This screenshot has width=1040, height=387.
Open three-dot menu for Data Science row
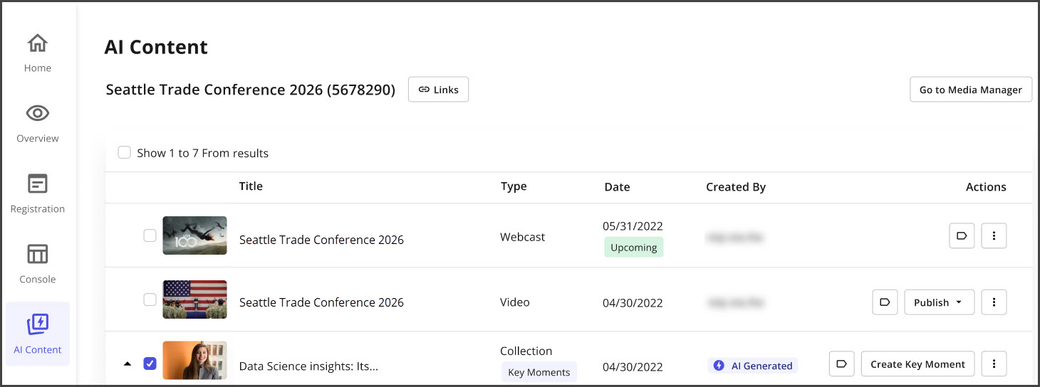(994, 364)
